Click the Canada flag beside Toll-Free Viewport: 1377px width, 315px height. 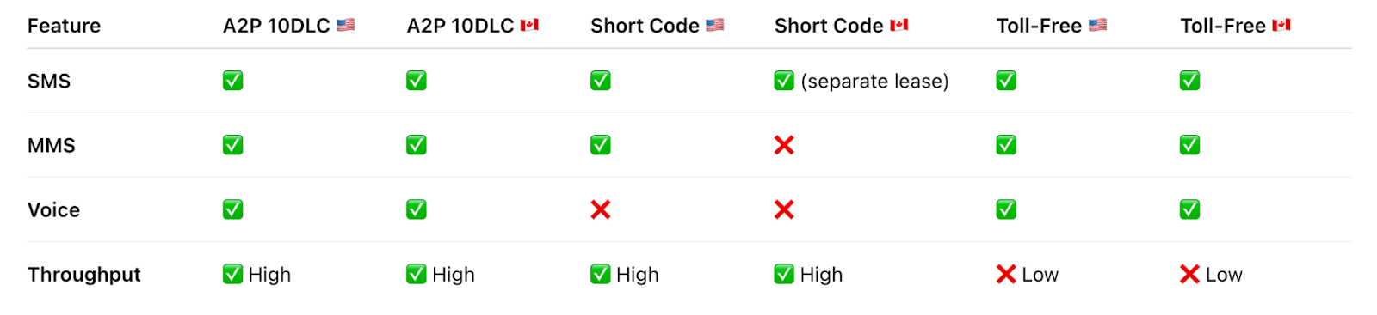[1281, 25]
